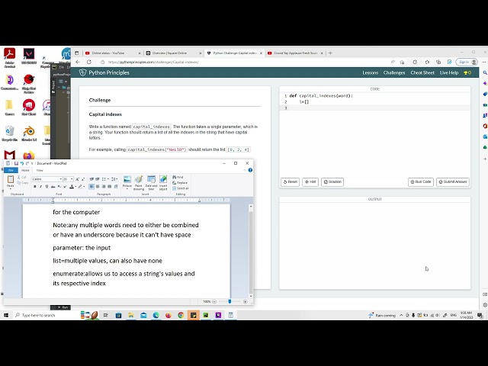This screenshot has width=488, height=366.
Task: Click the browser address bar
Action: [242, 62]
